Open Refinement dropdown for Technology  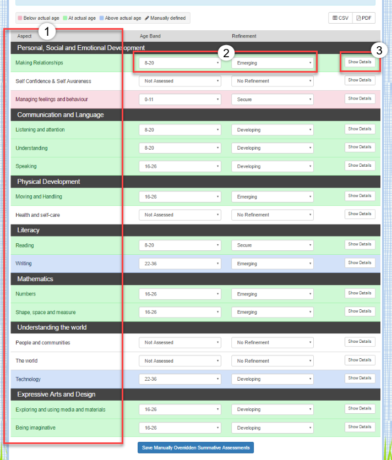click(x=273, y=379)
